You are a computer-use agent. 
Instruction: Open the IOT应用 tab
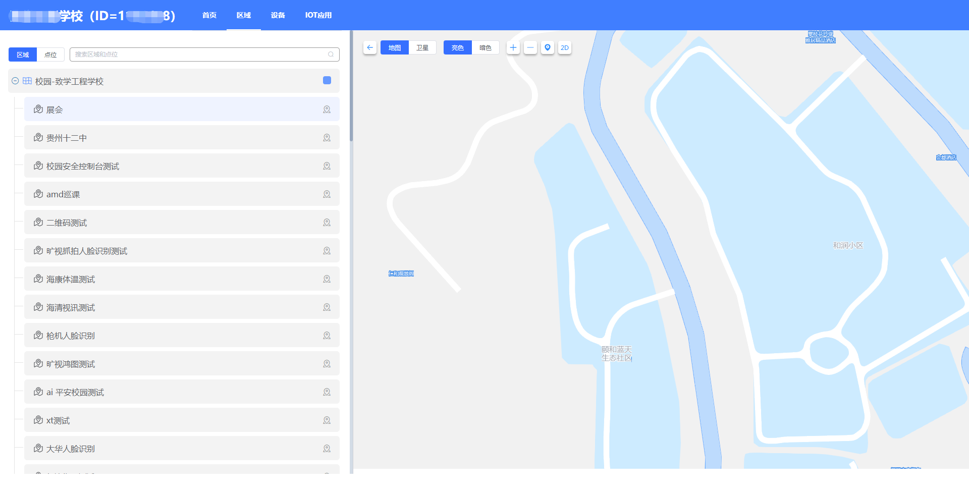(x=318, y=15)
